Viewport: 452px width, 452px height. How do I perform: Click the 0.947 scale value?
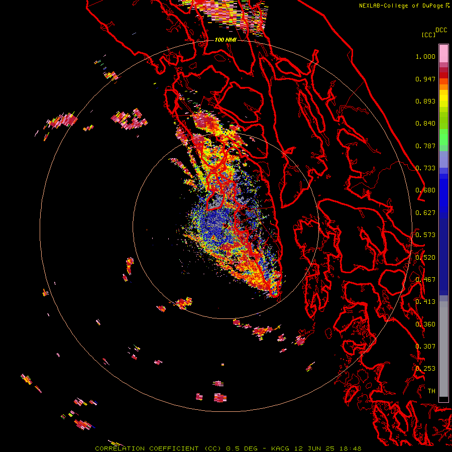coord(425,79)
